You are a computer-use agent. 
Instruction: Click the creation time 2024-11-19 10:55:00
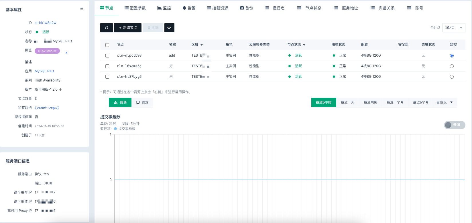tap(49, 126)
